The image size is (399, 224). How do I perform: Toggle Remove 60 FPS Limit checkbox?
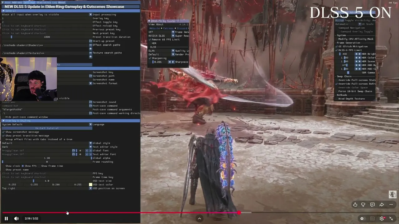coord(150,40)
